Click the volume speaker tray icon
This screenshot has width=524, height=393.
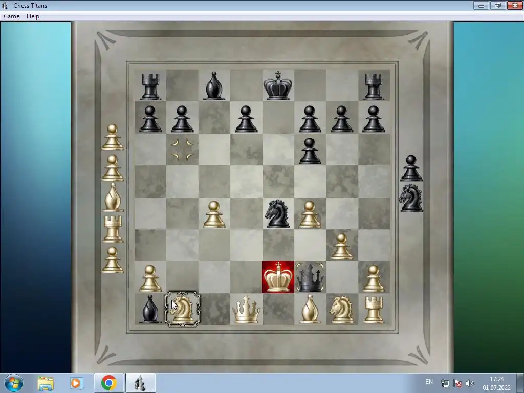pyautogui.click(x=470, y=383)
